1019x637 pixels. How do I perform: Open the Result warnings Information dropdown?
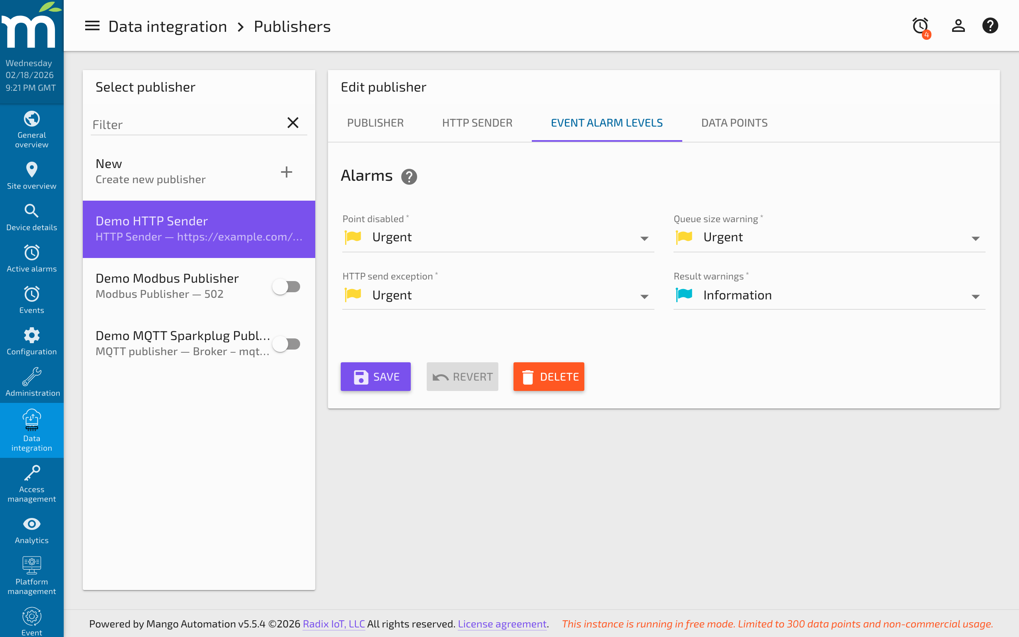pos(829,295)
